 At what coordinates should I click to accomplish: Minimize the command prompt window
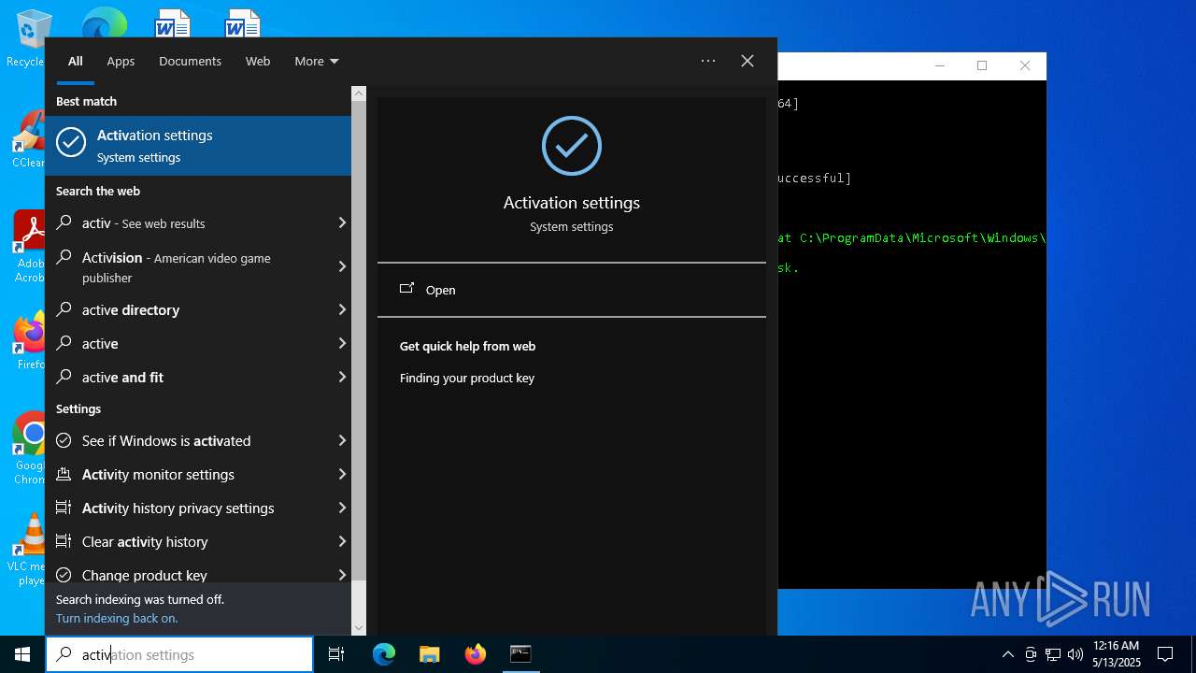(x=940, y=65)
